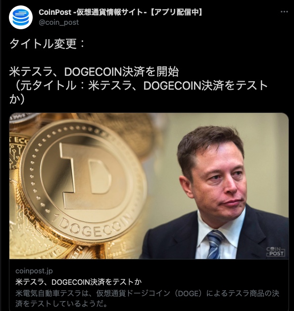Click the 1DOGECOIN engraving on coin
The height and width of the screenshot is (311, 294).
pos(93,224)
